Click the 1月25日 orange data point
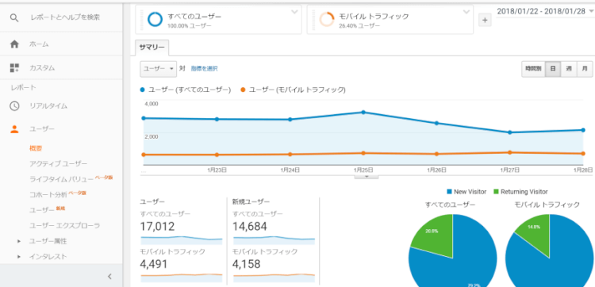 click(x=363, y=153)
